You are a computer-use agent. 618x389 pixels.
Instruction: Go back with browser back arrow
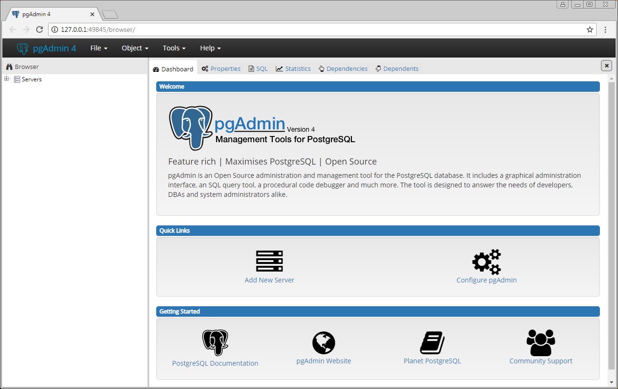coord(13,29)
